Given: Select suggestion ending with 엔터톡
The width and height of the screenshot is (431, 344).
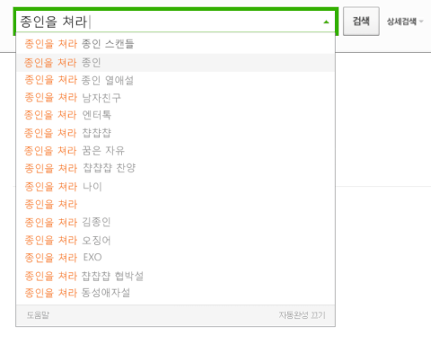Looking at the screenshot, I should tap(175, 115).
